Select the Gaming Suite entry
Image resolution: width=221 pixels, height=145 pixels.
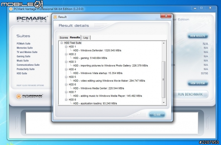point(23,56)
